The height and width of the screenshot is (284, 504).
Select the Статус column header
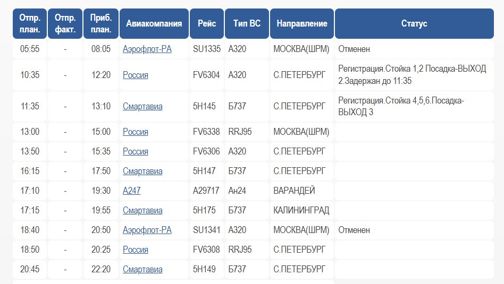point(414,24)
